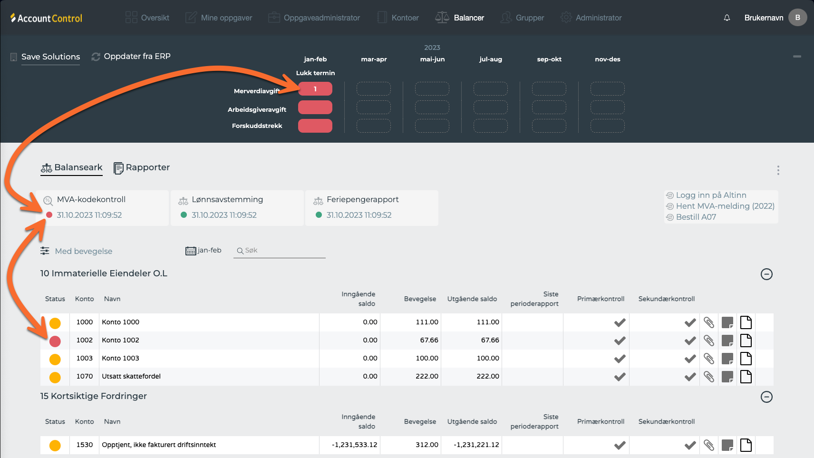Open the three-dot options menu
The height and width of the screenshot is (458, 814).
pyautogui.click(x=778, y=170)
